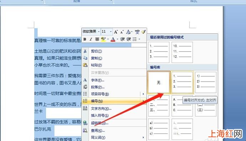Select recently used 1. 2. 3. format
Screen dimensions: 246x141
click(x=159, y=52)
